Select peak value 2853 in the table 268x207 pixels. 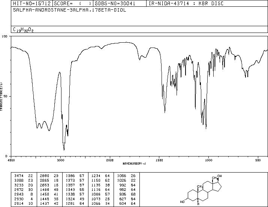45,185
